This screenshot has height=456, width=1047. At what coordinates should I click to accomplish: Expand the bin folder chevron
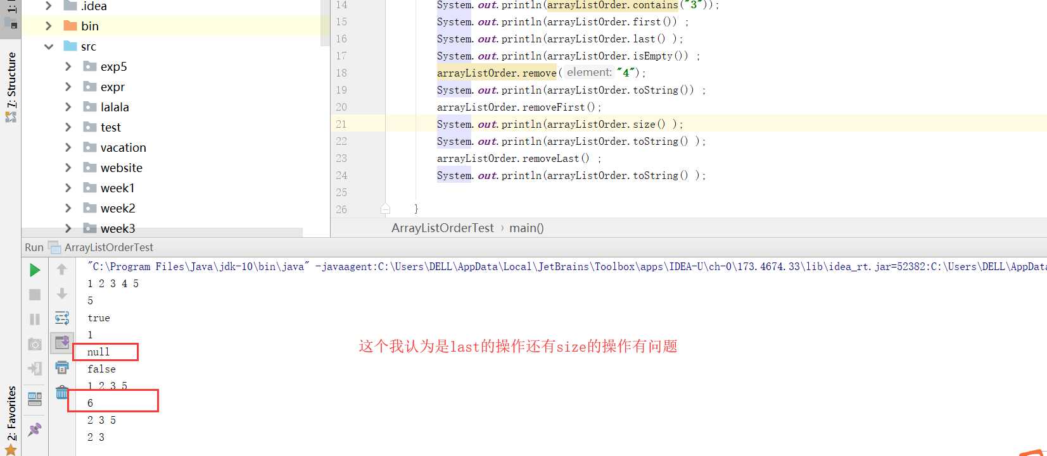coord(49,26)
